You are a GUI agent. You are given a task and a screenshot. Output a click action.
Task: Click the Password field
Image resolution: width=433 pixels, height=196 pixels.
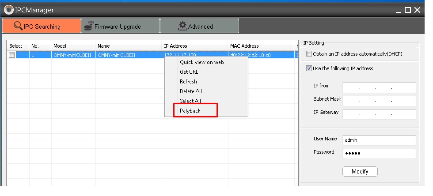(x=379, y=154)
